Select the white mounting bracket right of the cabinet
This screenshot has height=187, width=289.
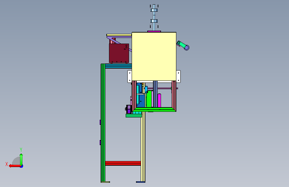click(178, 77)
